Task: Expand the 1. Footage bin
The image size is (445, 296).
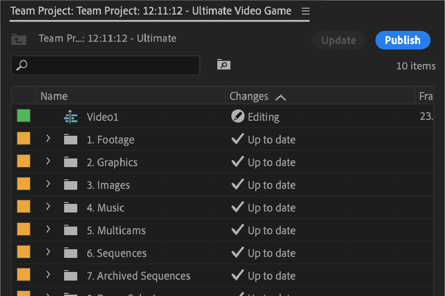Action: click(48, 139)
